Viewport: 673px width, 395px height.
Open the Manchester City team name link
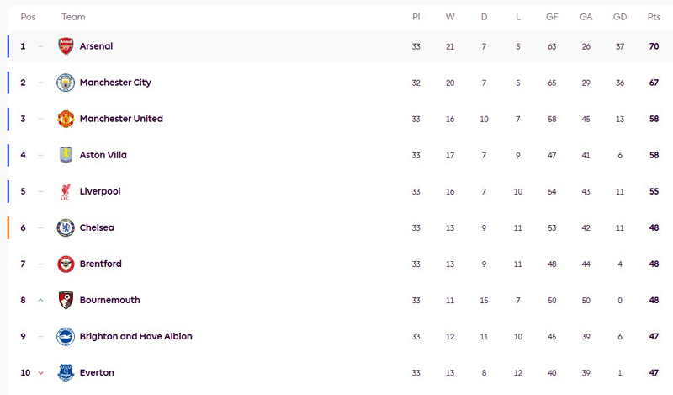click(115, 83)
